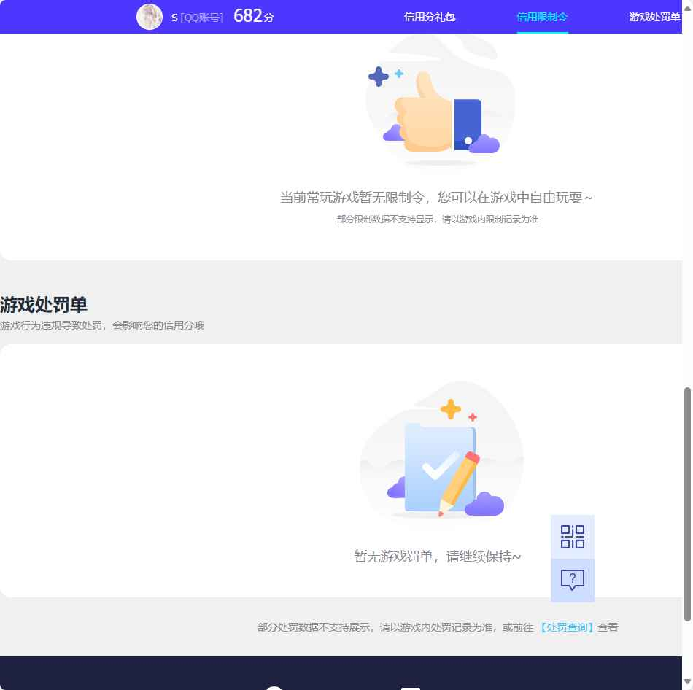693x690 pixels.
Task: Go to the 游戏处罚单 tab
Action: tap(654, 17)
